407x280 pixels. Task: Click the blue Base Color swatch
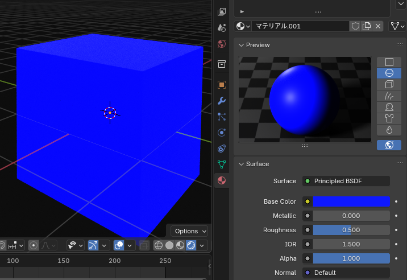[x=351, y=201]
